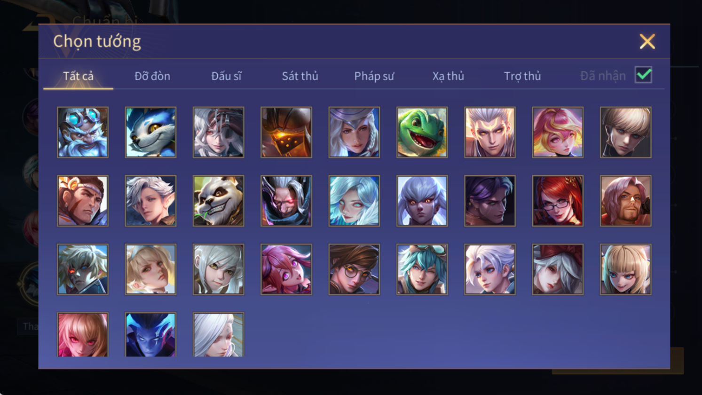Select the dark armored helmet hero
The height and width of the screenshot is (395, 702).
286,132
